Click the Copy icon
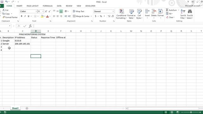Screen dimensions: 203x114 pyautogui.click(x=3, y=14)
